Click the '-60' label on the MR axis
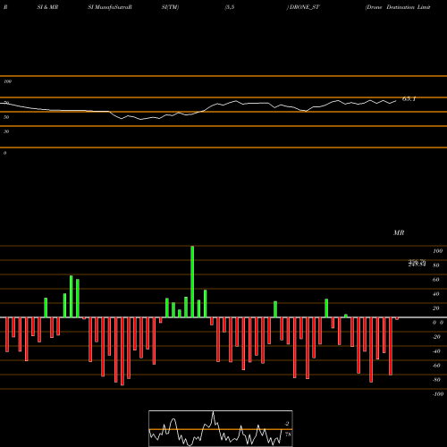The width and height of the screenshot is (447, 447). tap(436, 366)
